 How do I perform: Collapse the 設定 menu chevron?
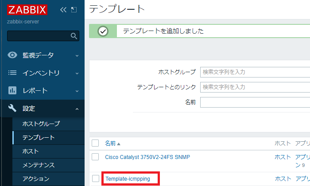click(x=77, y=108)
